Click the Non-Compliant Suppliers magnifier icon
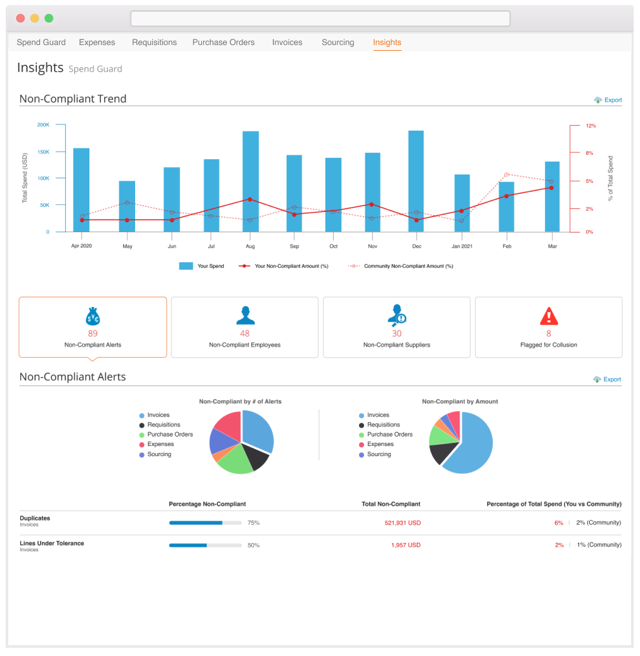This screenshot has height=656, width=640. (x=396, y=315)
